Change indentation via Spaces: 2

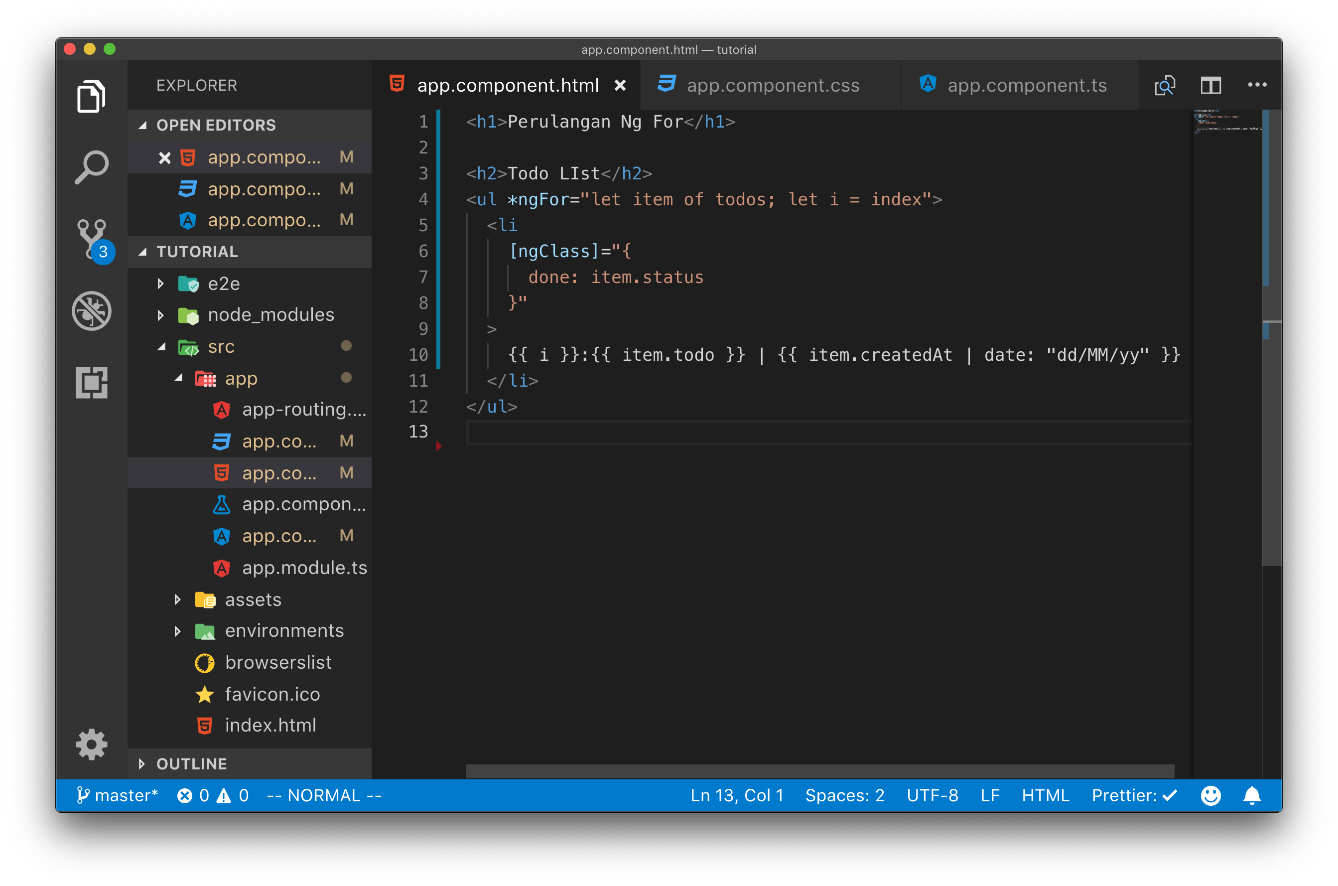(x=844, y=796)
